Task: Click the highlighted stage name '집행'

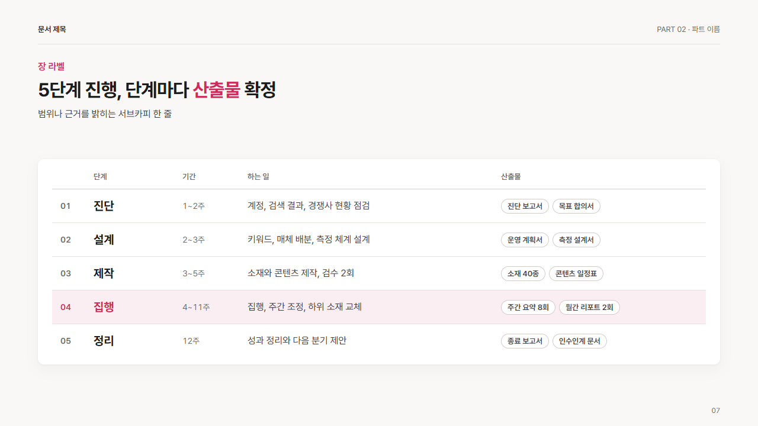Action: [x=104, y=307]
